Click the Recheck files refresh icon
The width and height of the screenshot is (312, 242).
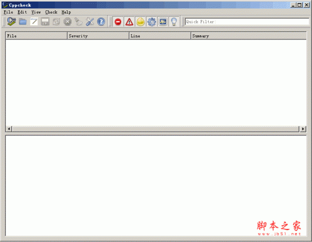[x=56, y=21]
